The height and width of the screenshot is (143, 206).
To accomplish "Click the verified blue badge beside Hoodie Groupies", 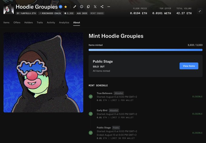I will (x=61, y=7).
